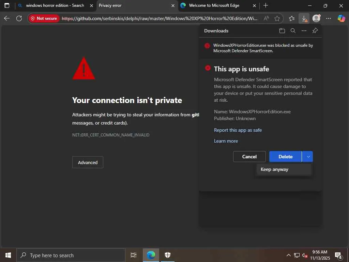
Task: Choose Keep anyway from dropdown
Action: pos(283,170)
